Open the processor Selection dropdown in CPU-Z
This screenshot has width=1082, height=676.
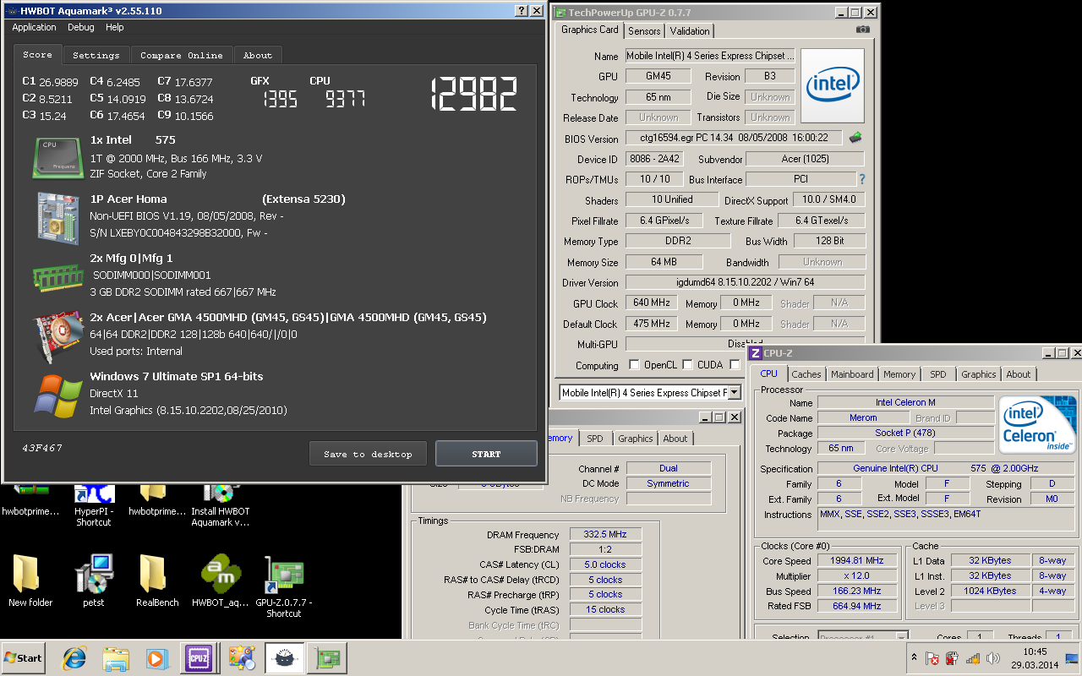(862, 638)
